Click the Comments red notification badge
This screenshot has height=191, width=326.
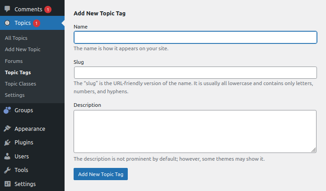[x=48, y=10]
